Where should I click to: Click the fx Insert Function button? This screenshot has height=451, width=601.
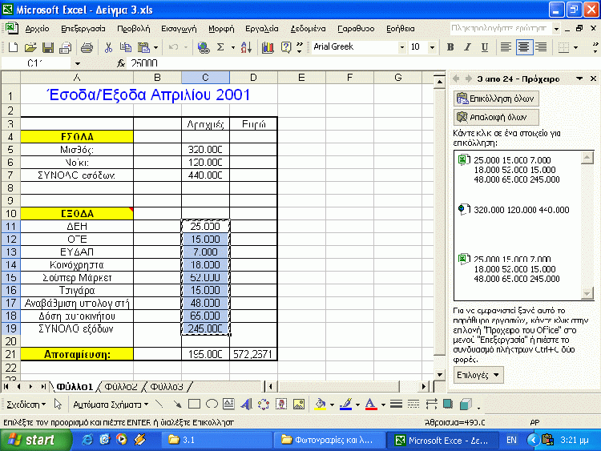[x=121, y=63]
